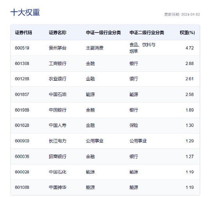215x197 pixels.
Task: Click 银行 in the 招商银行 row
Action: (x=134, y=157)
